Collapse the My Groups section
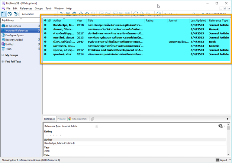 click(2, 55)
